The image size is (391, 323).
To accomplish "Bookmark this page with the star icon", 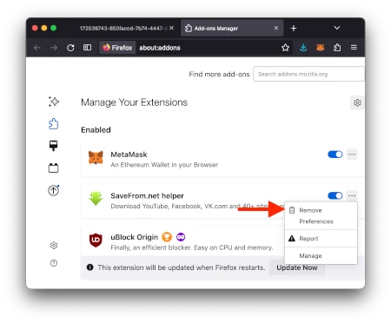I will tap(285, 48).
